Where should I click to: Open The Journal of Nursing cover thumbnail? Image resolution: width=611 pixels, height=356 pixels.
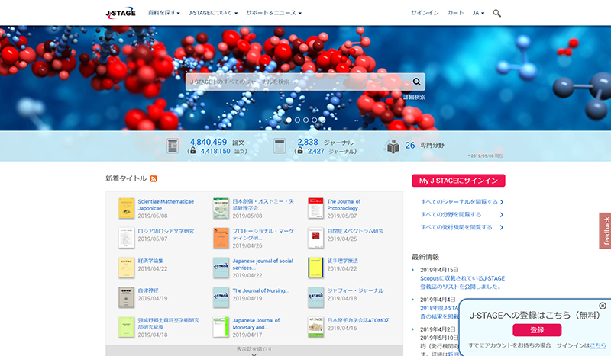click(221, 297)
